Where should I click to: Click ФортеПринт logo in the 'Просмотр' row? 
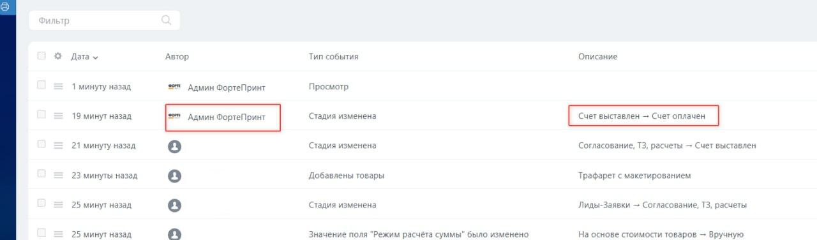pos(174,87)
